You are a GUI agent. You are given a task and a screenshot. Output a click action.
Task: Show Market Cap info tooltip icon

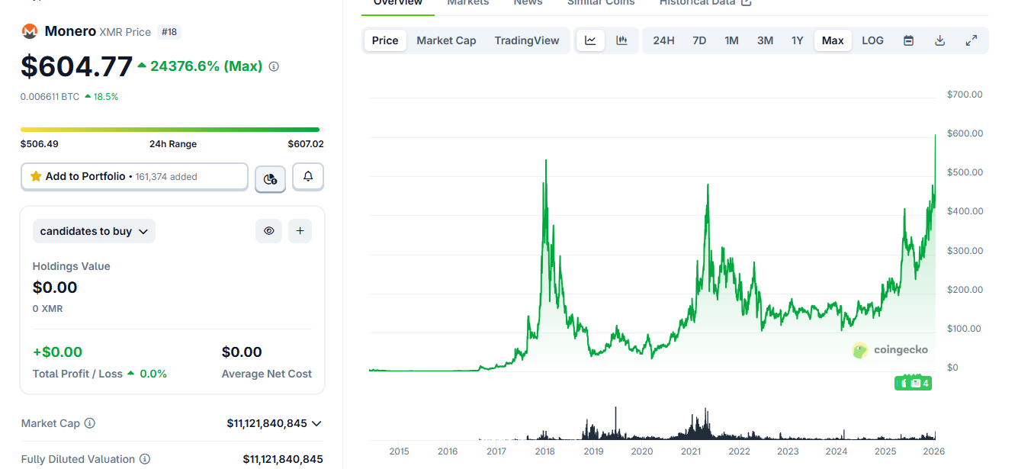[x=90, y=423]
